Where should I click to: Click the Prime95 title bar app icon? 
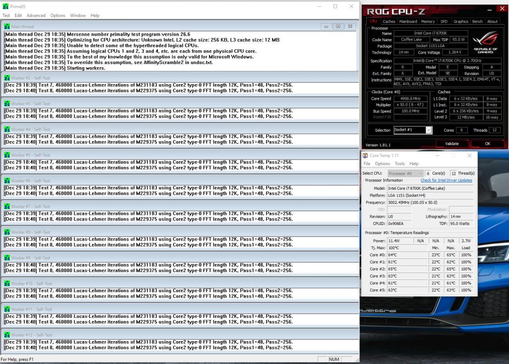(5, 6)
